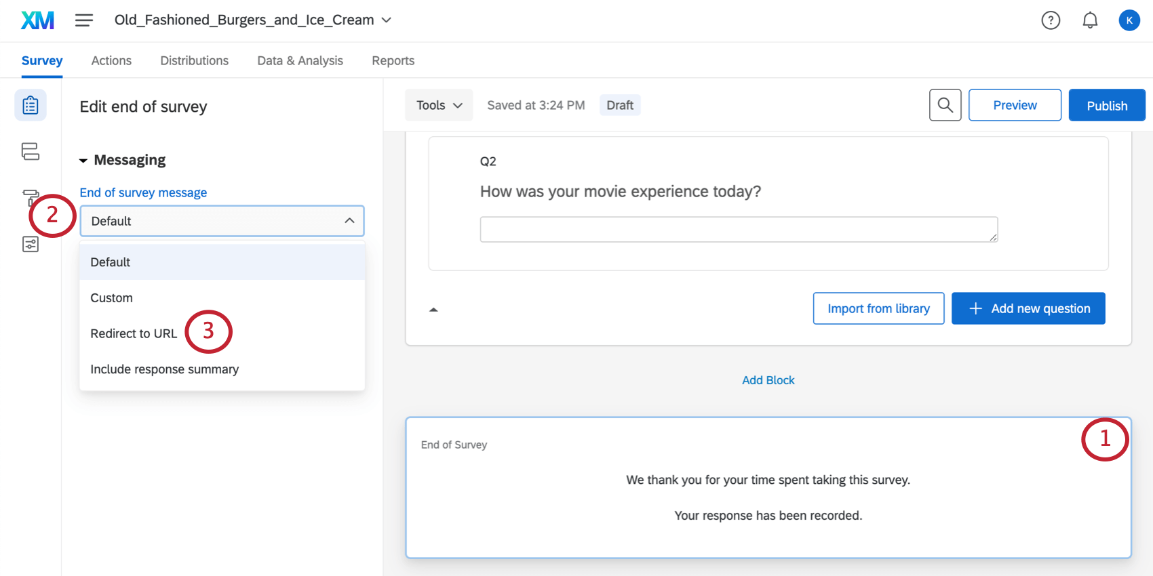1153x576 pixels.
Task: Open the notifications bell
Action: pos(1090,20)
